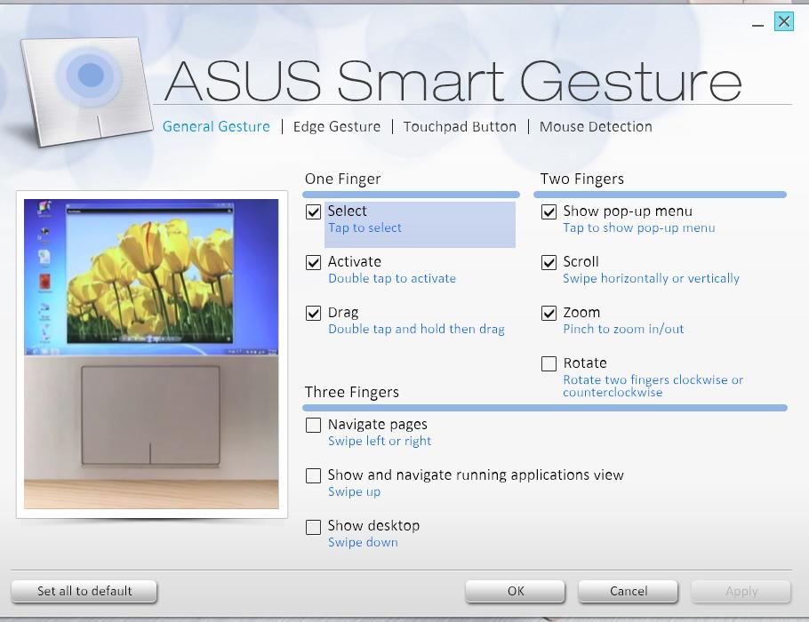This screenshot has height=622, width=809.
Task: Click the Cancel button
Action: [628, 591]
